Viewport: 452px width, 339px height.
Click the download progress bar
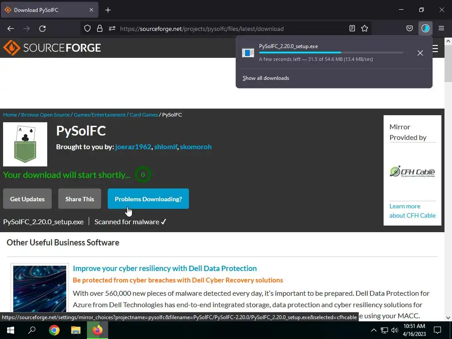pos(331,53)
